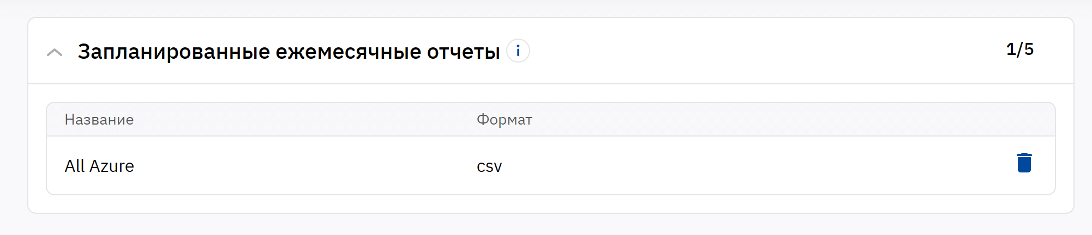1092x235 pixels.
Task: Delete the All Azure scheduled report
Action: coord(1024,163)
